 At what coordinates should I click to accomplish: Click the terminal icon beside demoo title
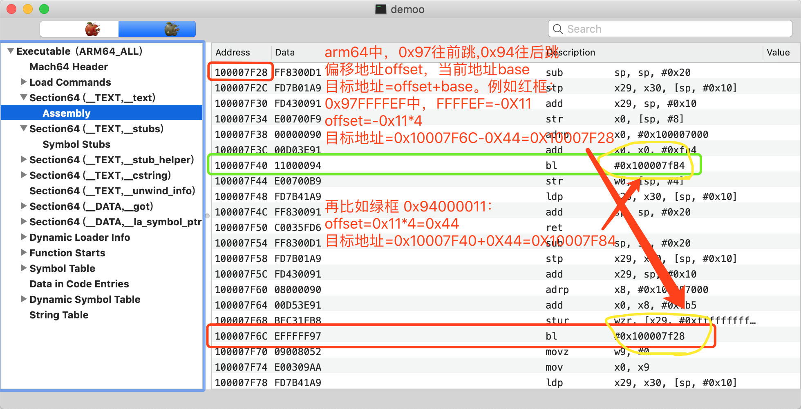click(x=381, y=9)
